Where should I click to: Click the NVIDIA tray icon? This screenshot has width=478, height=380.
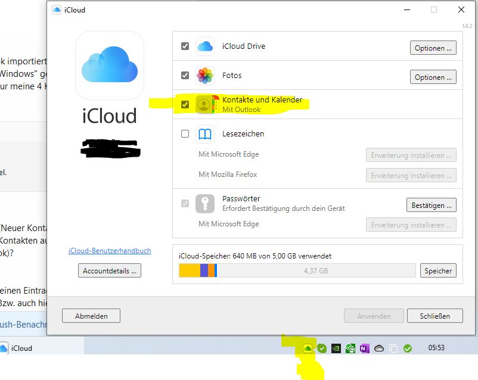[x=336, y=348]
